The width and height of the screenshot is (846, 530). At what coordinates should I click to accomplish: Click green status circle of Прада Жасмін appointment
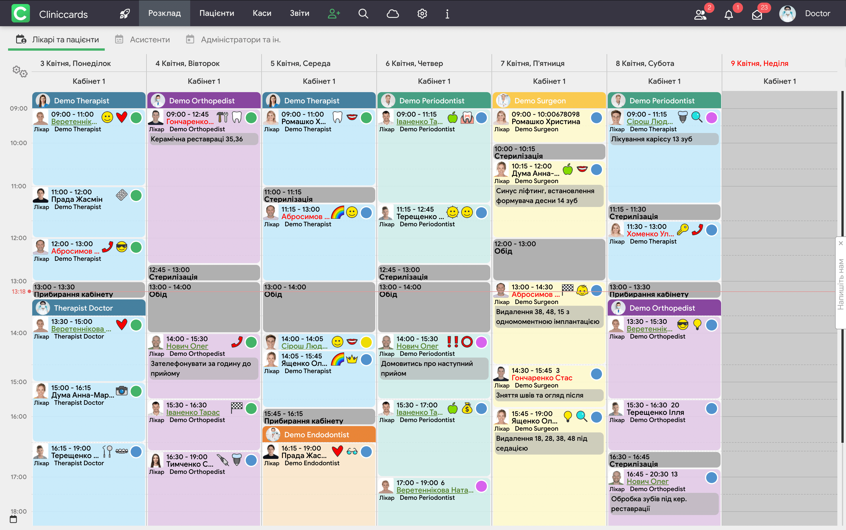pos(136,195)
